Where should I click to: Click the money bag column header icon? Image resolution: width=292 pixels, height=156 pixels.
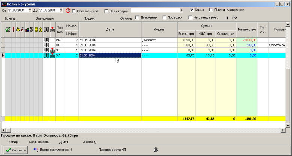click(x=41, y=29)
